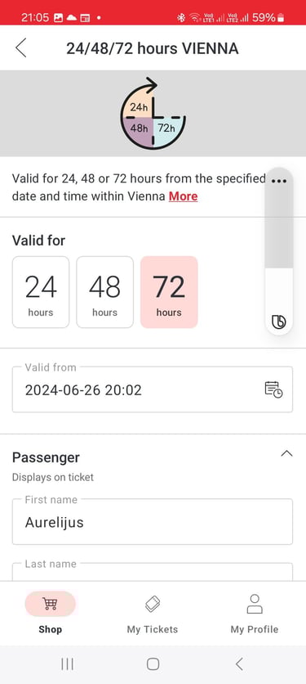Tap the Bixby icon on floating panel
Screen dimensions: 306x684
coord(278,322)
